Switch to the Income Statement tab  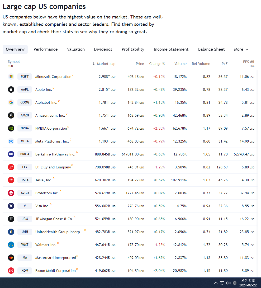(x=171, y=49)
